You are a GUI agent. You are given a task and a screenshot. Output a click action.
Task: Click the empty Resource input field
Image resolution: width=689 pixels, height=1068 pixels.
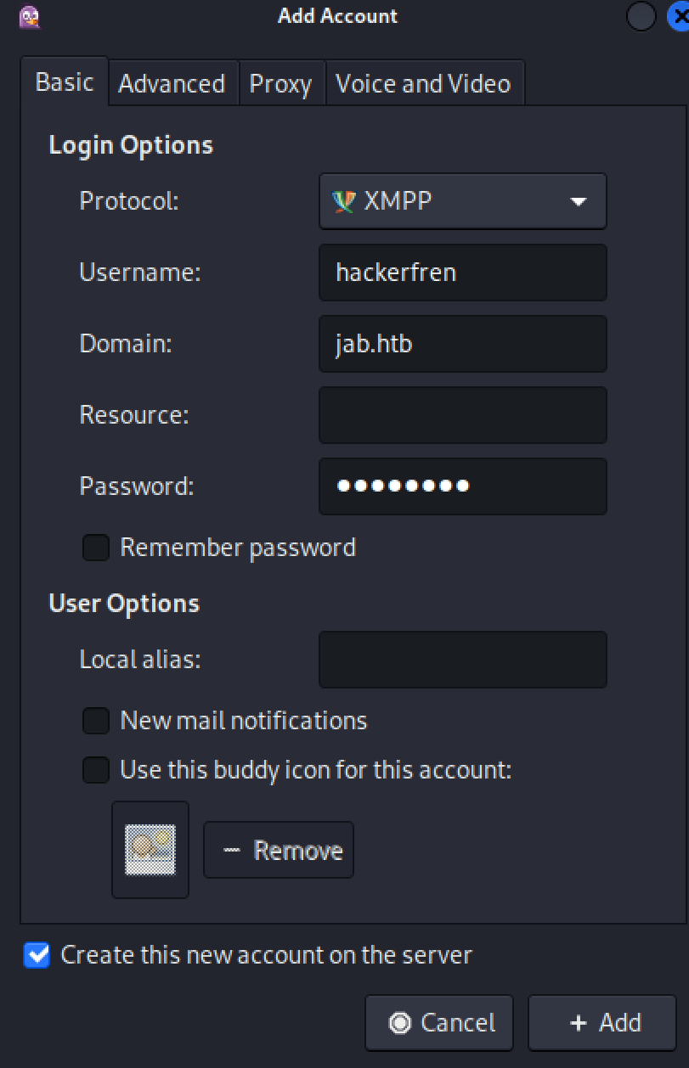tap(462, 415)
